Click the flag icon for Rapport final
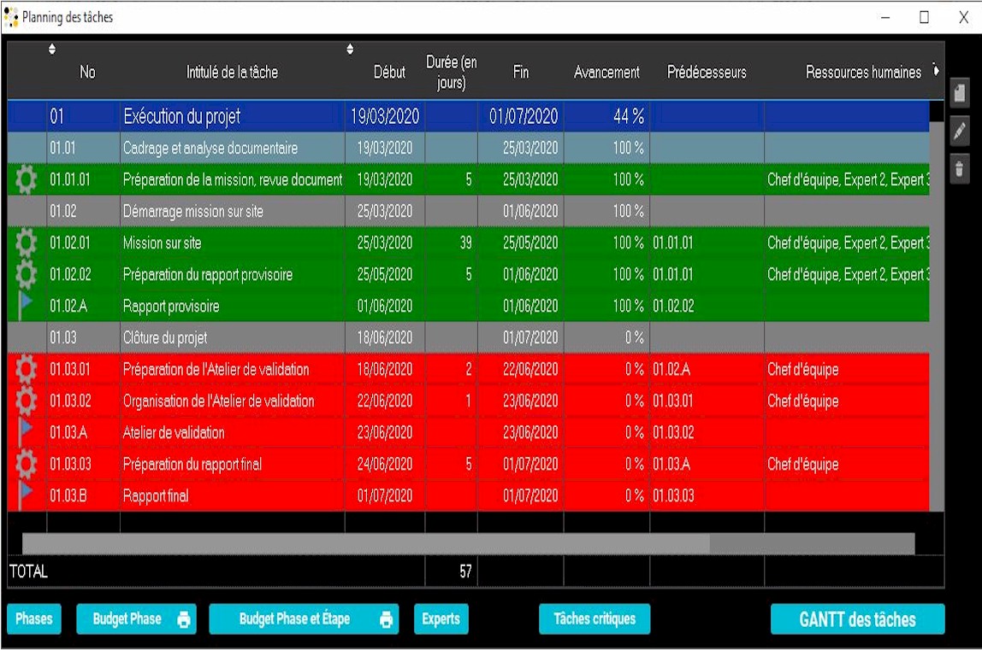 (27, 495)
